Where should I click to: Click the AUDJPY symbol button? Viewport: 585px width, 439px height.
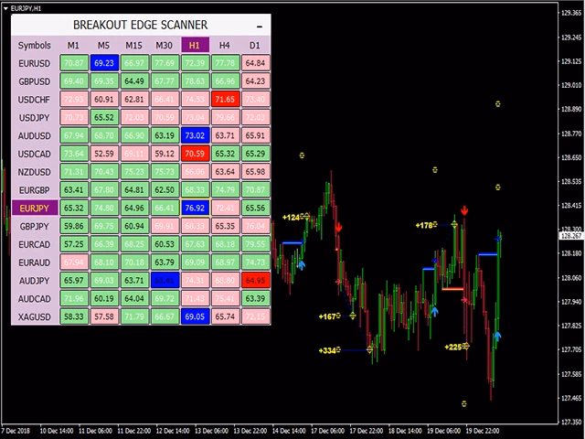[x=35, y=280]
